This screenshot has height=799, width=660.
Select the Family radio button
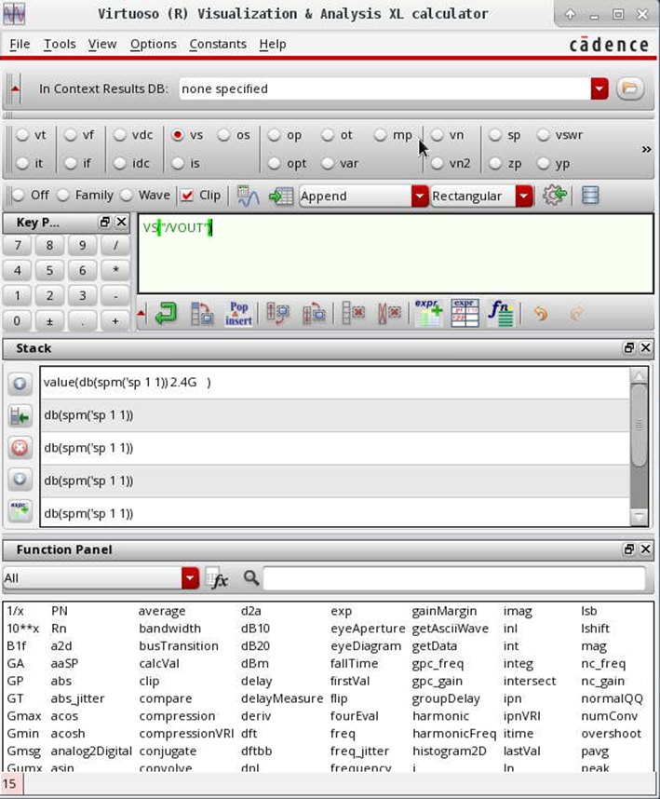click(63, 196)
